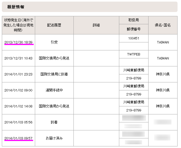
Task: Select the 県名・国名 column header
Action: point(163,25)
